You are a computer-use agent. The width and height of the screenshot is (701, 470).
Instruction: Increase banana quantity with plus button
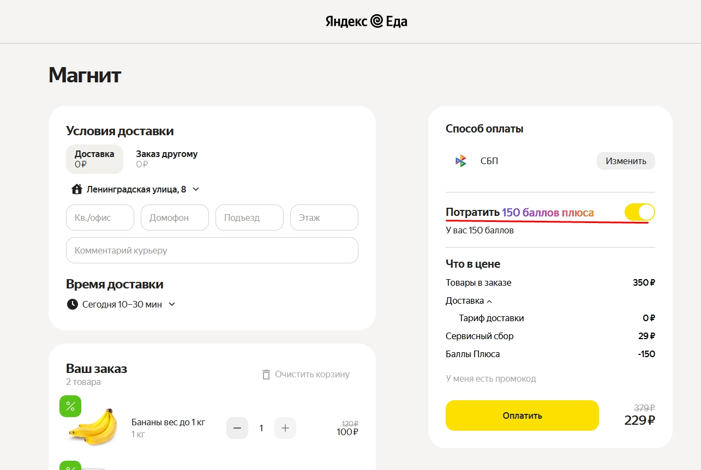click(285, 428)
